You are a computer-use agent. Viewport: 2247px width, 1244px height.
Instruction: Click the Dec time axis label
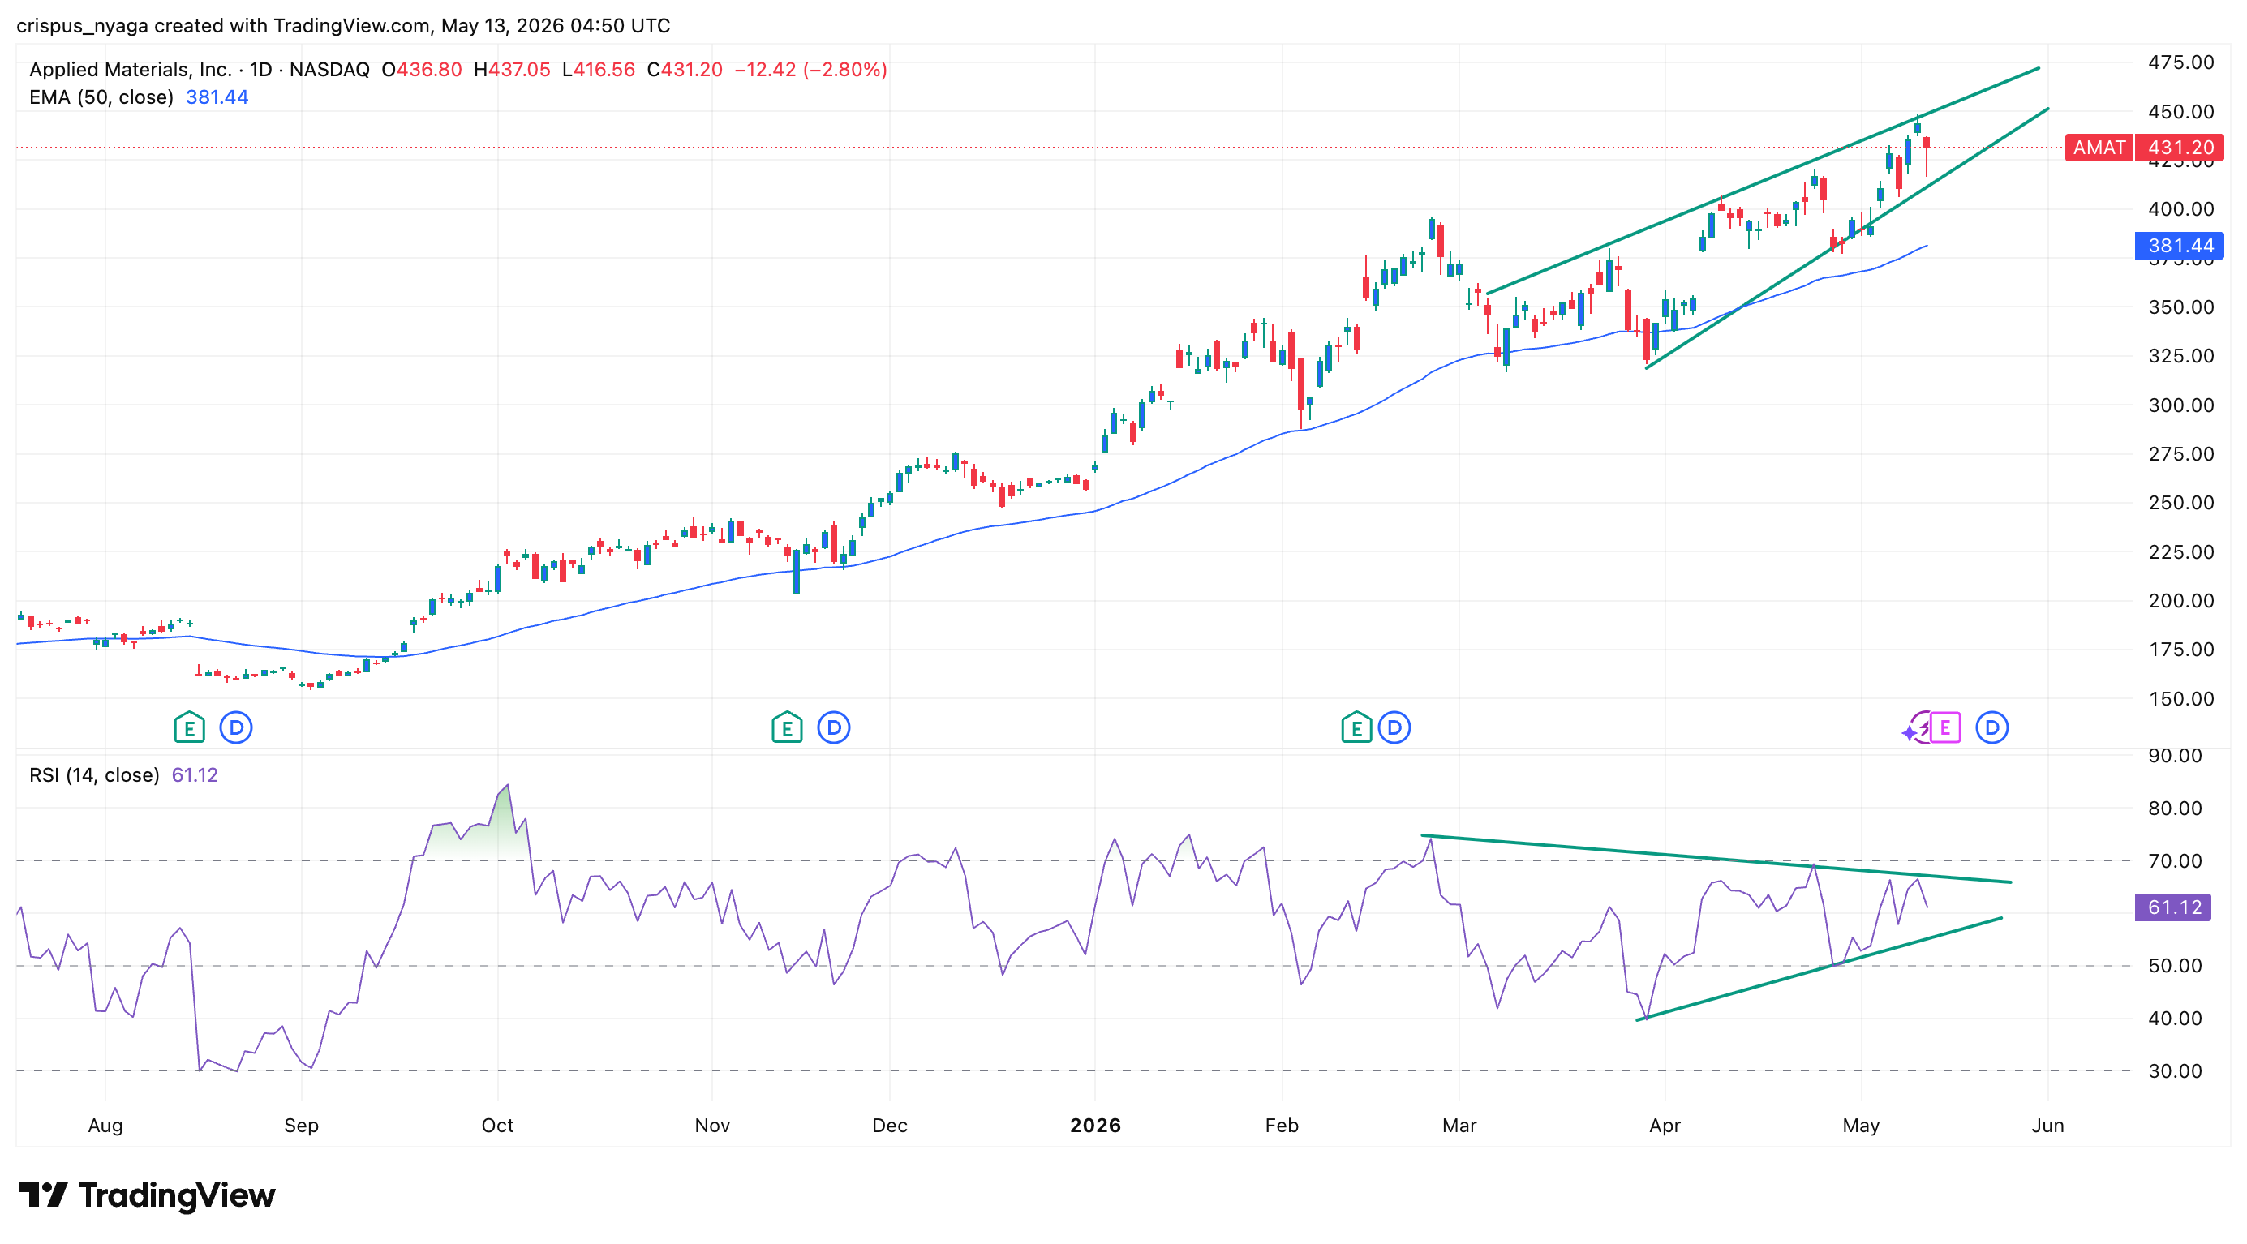pyautogui.click(x=890, y=1126)
